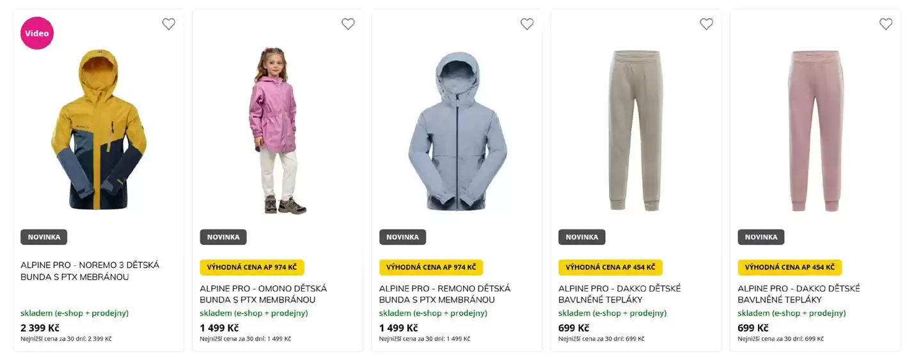Click VÝHODNÁ CENA AP 974 Kč badge on OMONO

click(252, 267)
